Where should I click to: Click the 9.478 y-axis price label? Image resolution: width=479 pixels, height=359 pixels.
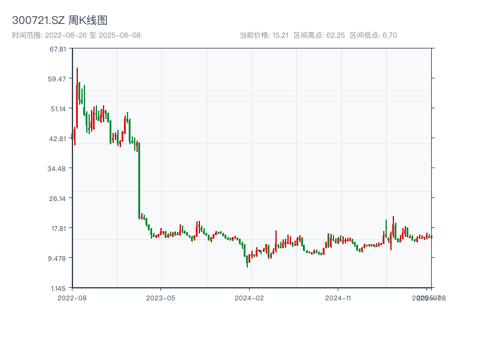click(x=57, y=258)
